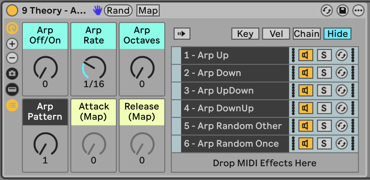The height and width of the screenshot is (180, 370).
Task: Toggle the chain list view icon
Action: [12, 105]
